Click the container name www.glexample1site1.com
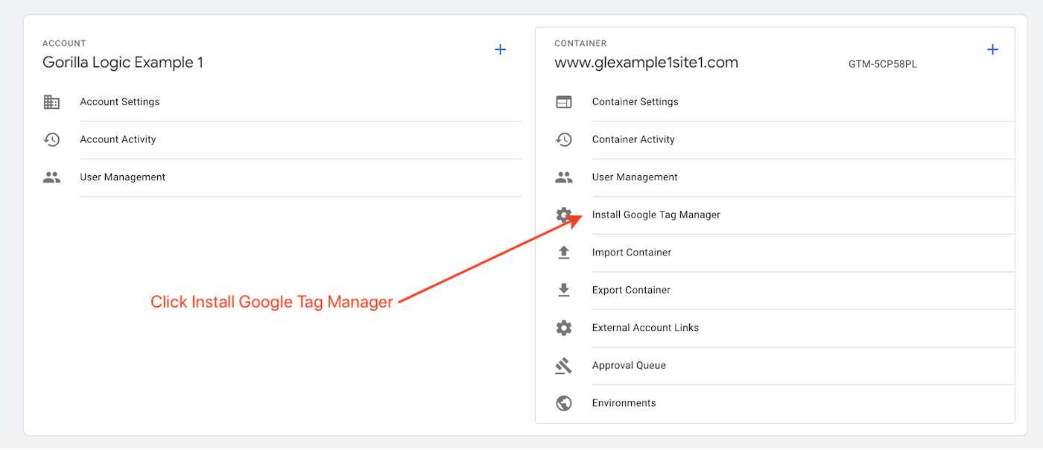This screenshot has width=1043, height=450. coord(647,63)
